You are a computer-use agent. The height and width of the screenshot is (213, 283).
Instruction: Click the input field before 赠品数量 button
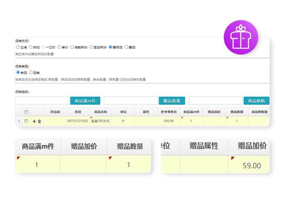131,101
